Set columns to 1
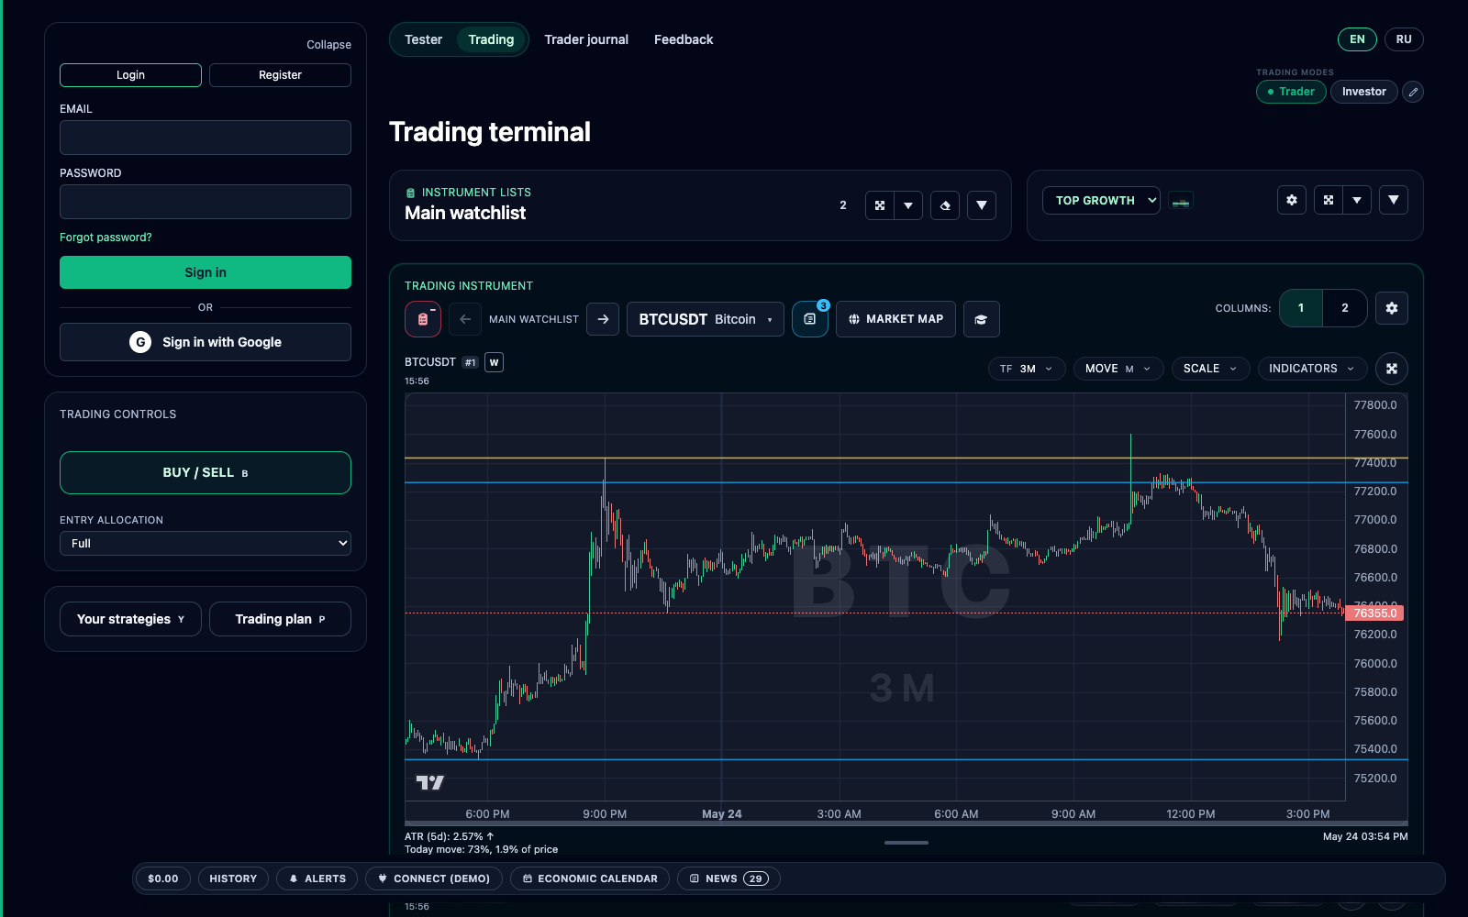This screenshot has width=1468, height=917. [1301, 308]
